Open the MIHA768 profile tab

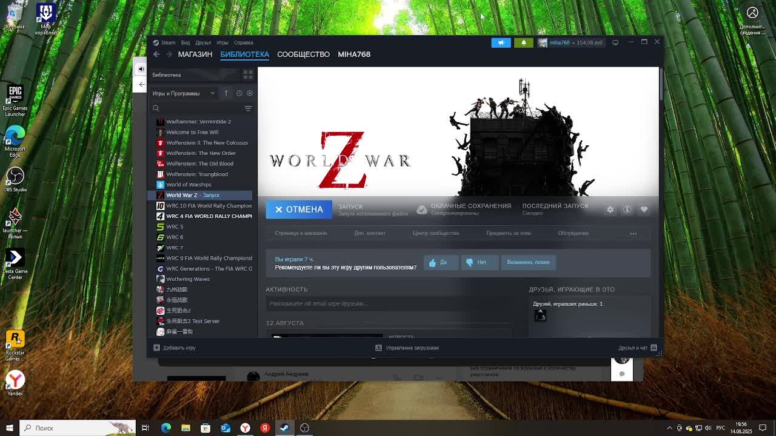[354, 54]
